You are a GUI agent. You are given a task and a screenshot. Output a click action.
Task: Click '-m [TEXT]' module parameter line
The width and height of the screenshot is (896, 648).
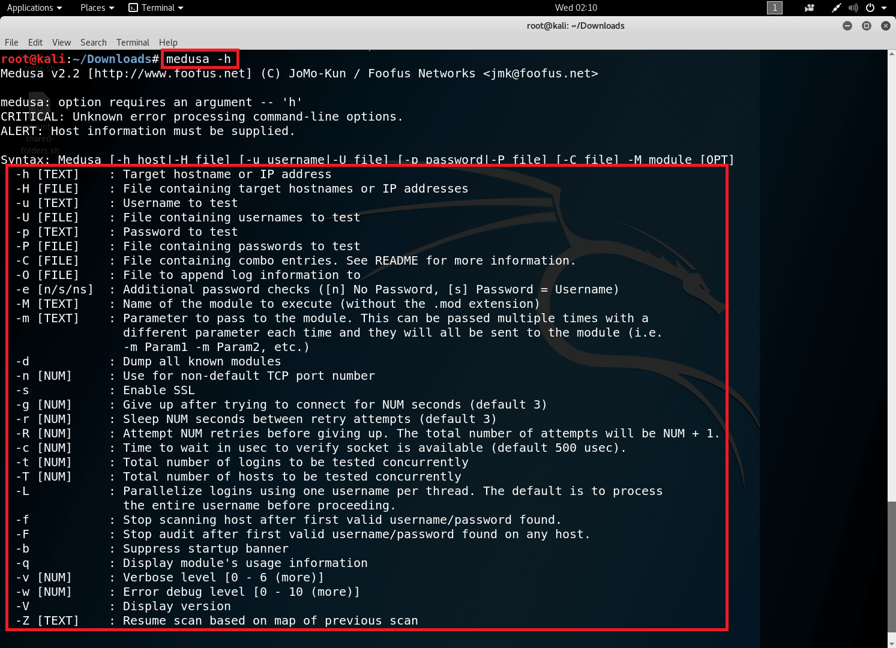(x=339, y=332)
